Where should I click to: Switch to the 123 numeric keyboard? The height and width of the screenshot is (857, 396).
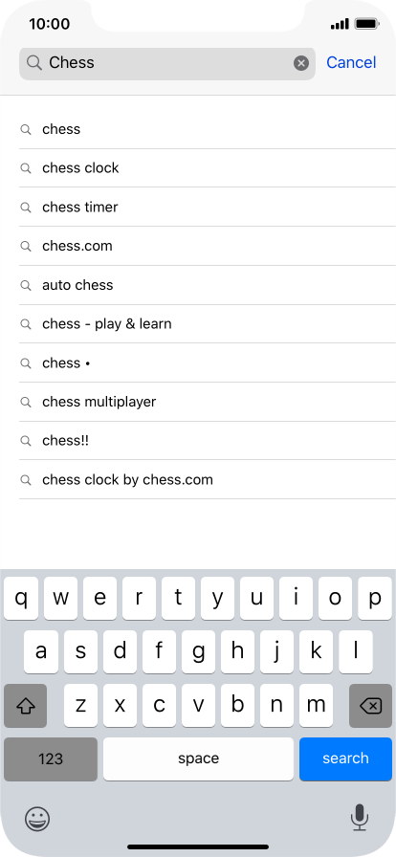tap(51, 758)
